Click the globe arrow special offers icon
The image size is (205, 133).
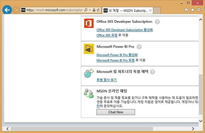point(89,73)
